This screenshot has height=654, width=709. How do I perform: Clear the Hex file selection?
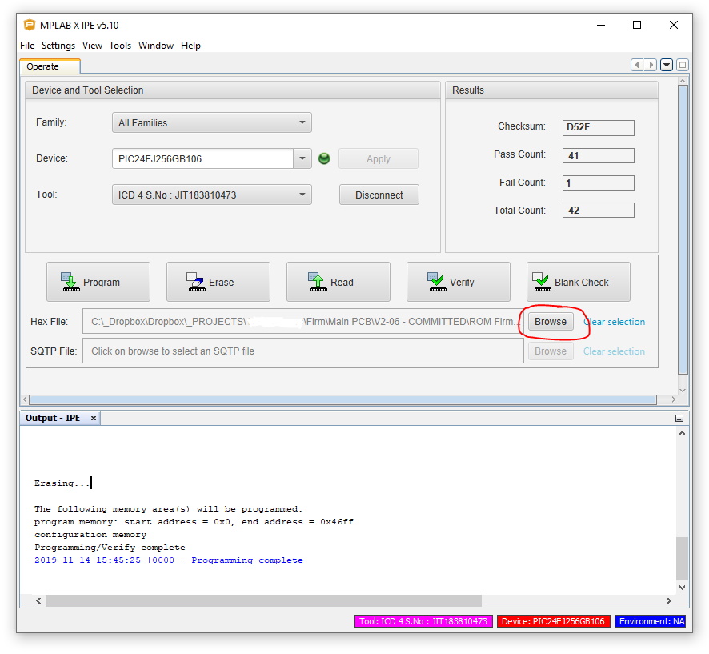click(615, 322)
